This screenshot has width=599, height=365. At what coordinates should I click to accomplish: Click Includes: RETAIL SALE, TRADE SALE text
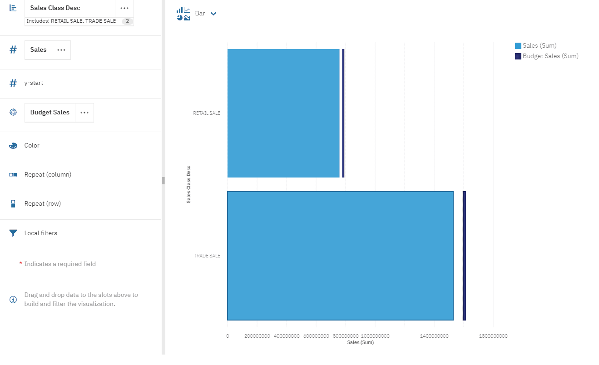click(x=71, y=21)
